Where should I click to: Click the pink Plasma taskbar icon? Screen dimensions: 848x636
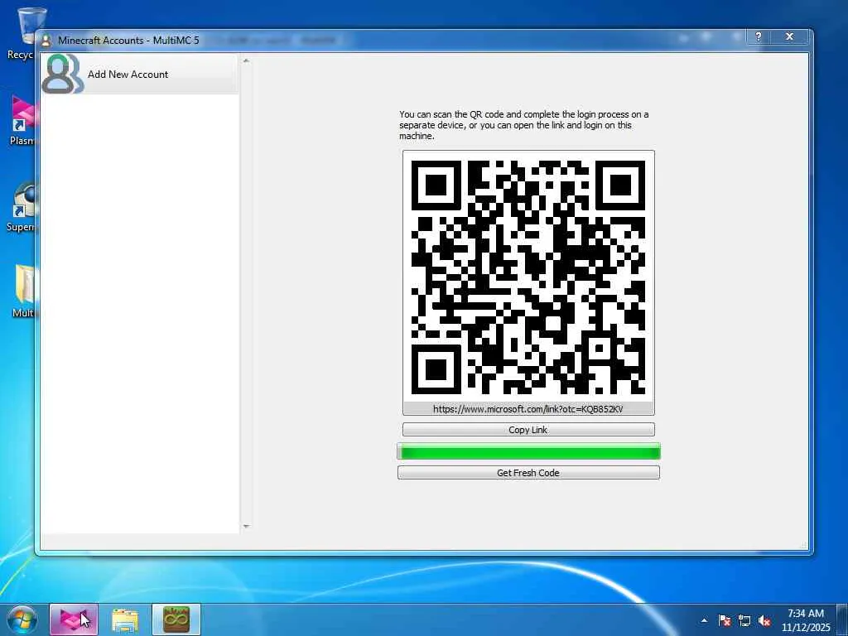pos(74,619)
